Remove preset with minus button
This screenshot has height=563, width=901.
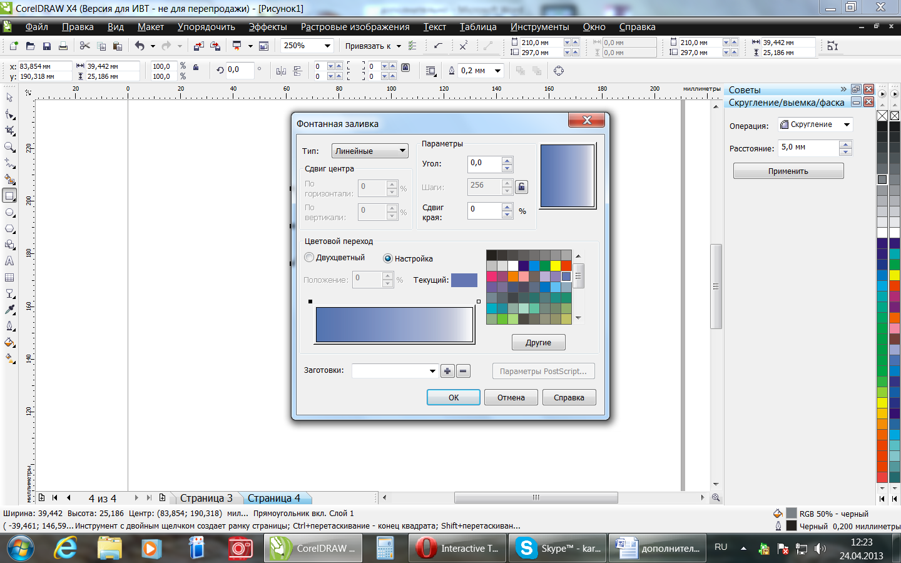[x=463, y=371]
